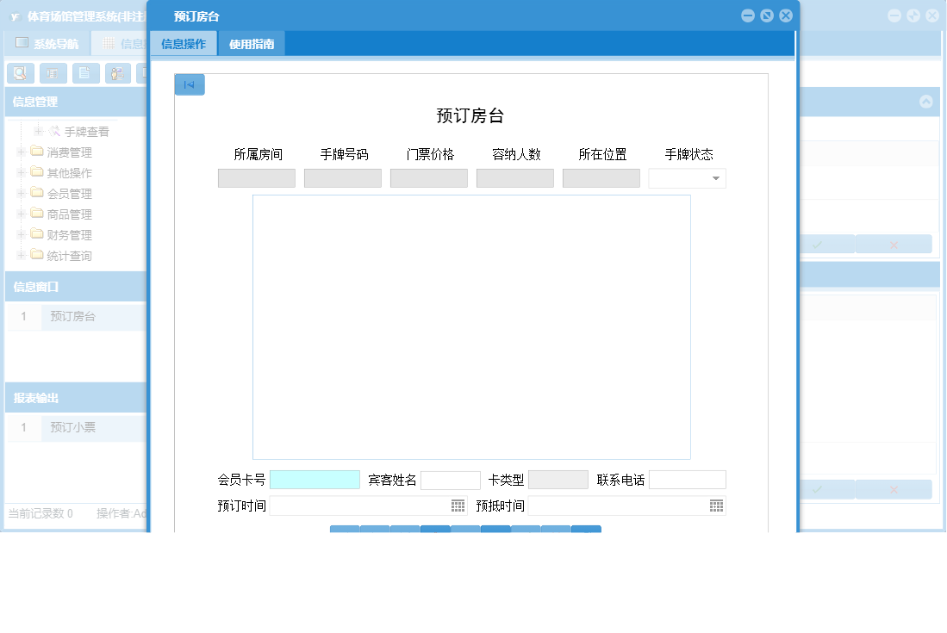
Task: Select the search/query toolbar icon
Action: [21, 73]
